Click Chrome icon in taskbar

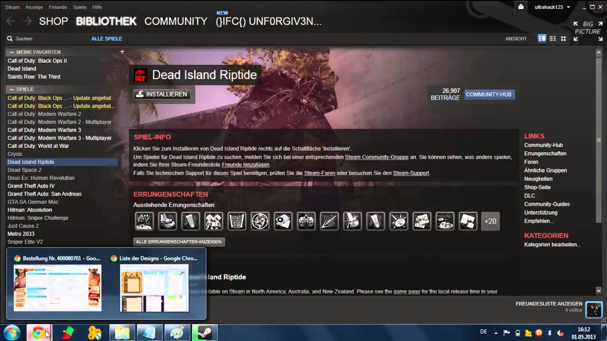click(38, 333)
